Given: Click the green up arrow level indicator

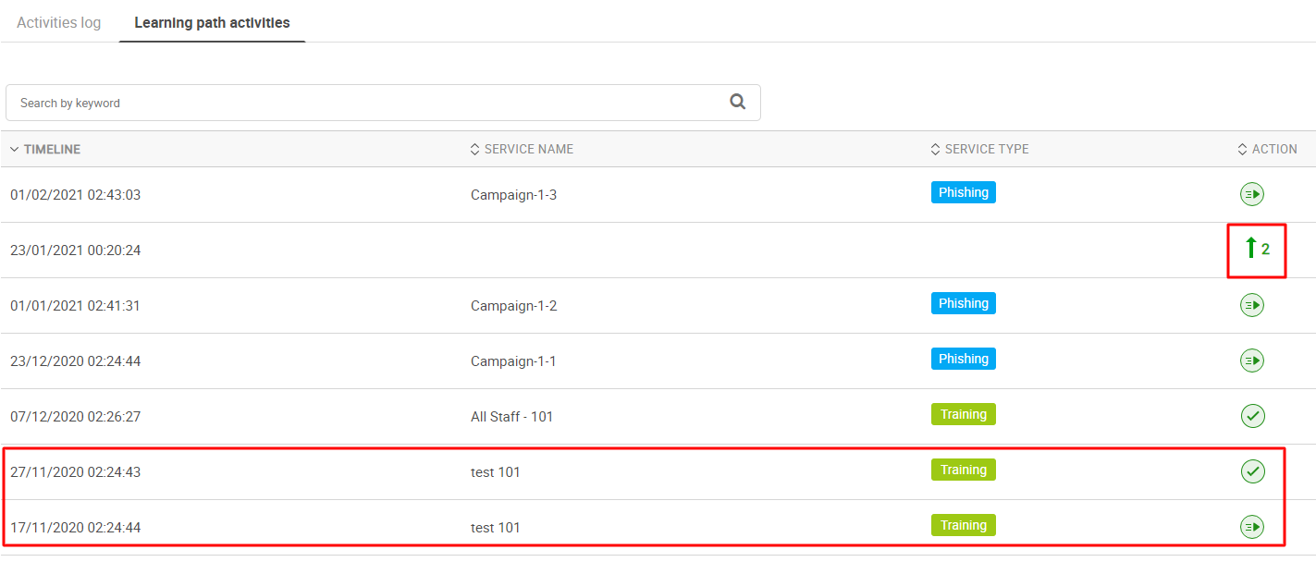Looking at the screenshot, I should coord(1257,249).
